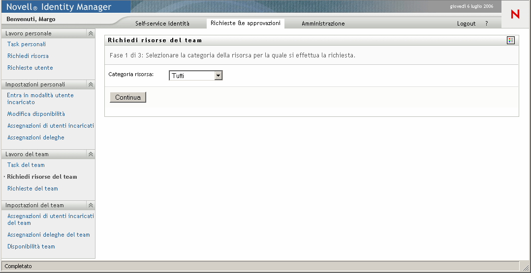
Task: Open Richiedi risorsa link
Action: [28, 56]
